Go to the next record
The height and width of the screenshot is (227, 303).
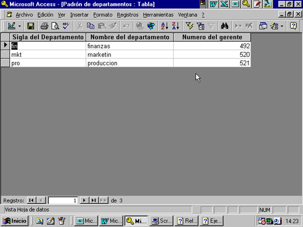(84, 201)
